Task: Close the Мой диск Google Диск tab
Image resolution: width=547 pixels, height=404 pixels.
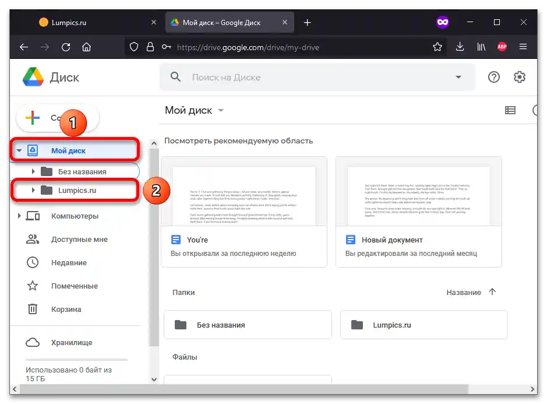Action: click(285, 22)
